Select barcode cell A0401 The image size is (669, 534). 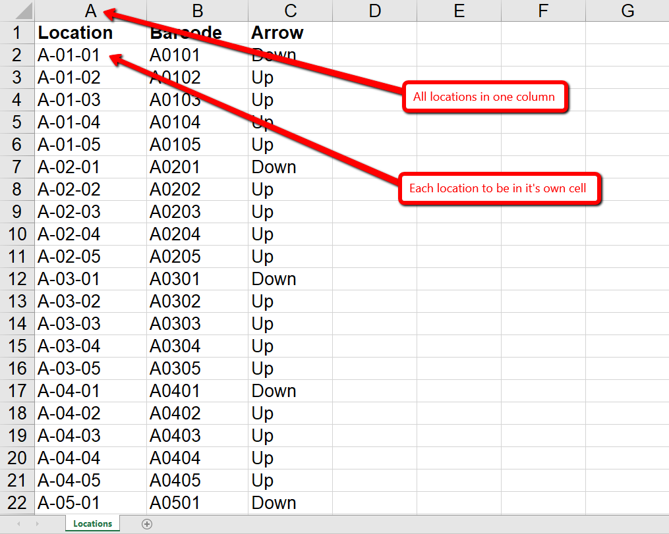[x=197, y=391]
